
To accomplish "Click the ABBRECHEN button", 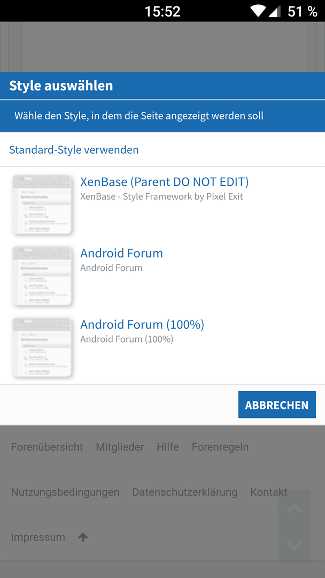I will click(277, 405).
